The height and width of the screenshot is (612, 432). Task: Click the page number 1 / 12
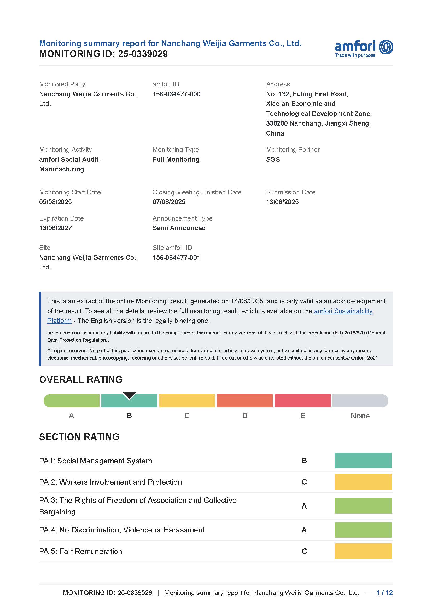click(x=384, y=593)
